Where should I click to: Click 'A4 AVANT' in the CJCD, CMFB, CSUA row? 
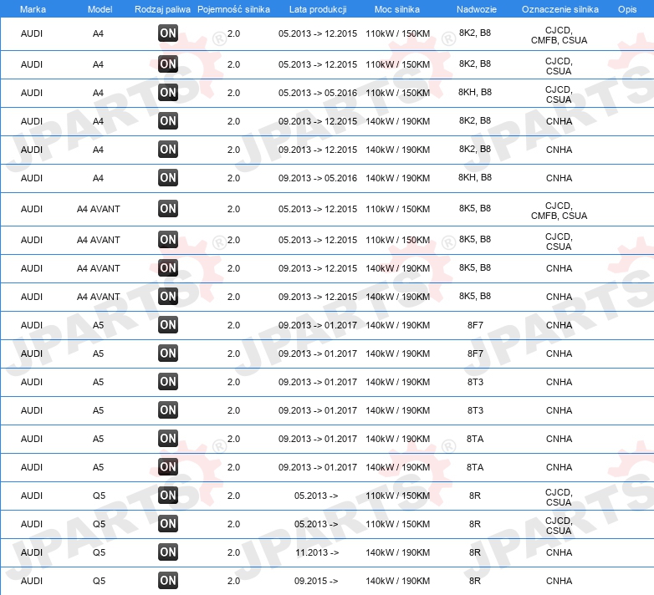click(99, 209)
